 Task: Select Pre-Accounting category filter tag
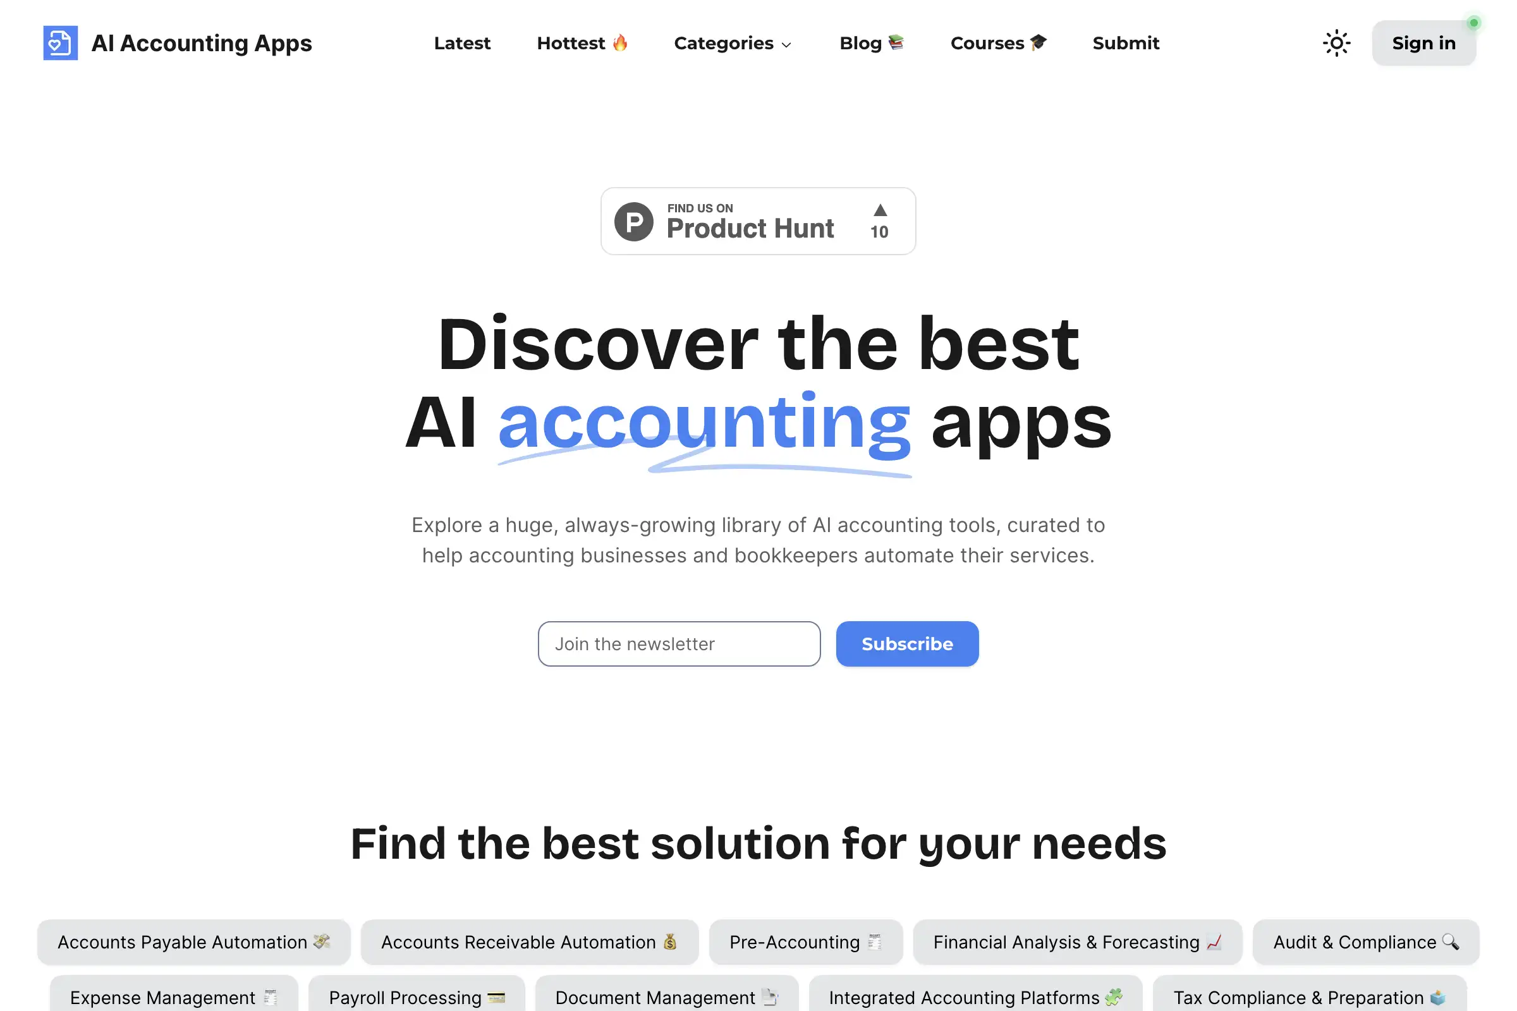tap(806, 941)
